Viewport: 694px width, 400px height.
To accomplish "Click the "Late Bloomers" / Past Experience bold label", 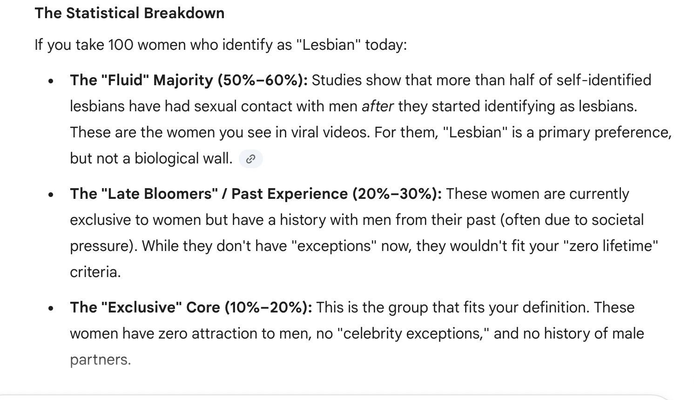I will 256,194.
